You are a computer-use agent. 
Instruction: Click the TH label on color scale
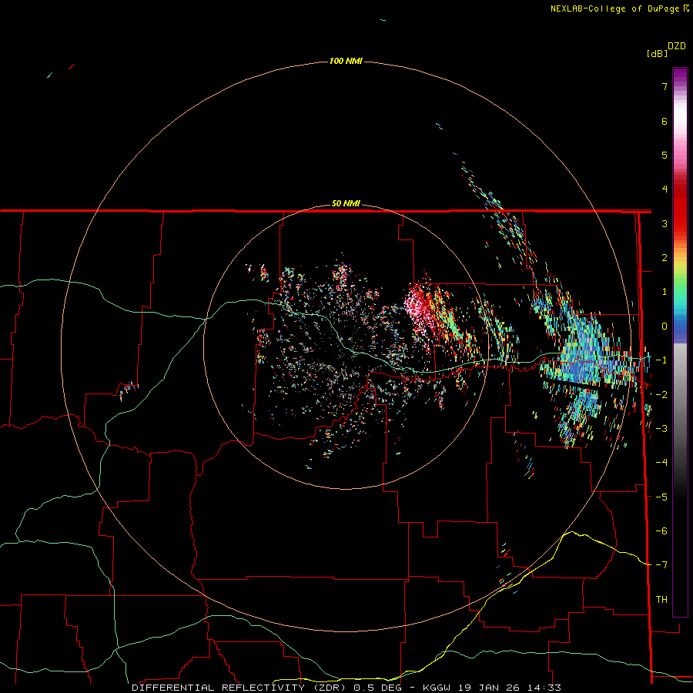coord(661,599)
